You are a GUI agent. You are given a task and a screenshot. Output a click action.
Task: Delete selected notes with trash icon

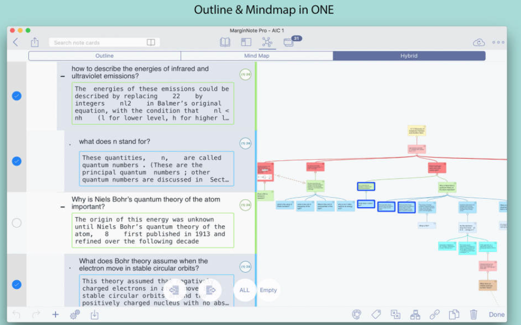pos(473,315)
